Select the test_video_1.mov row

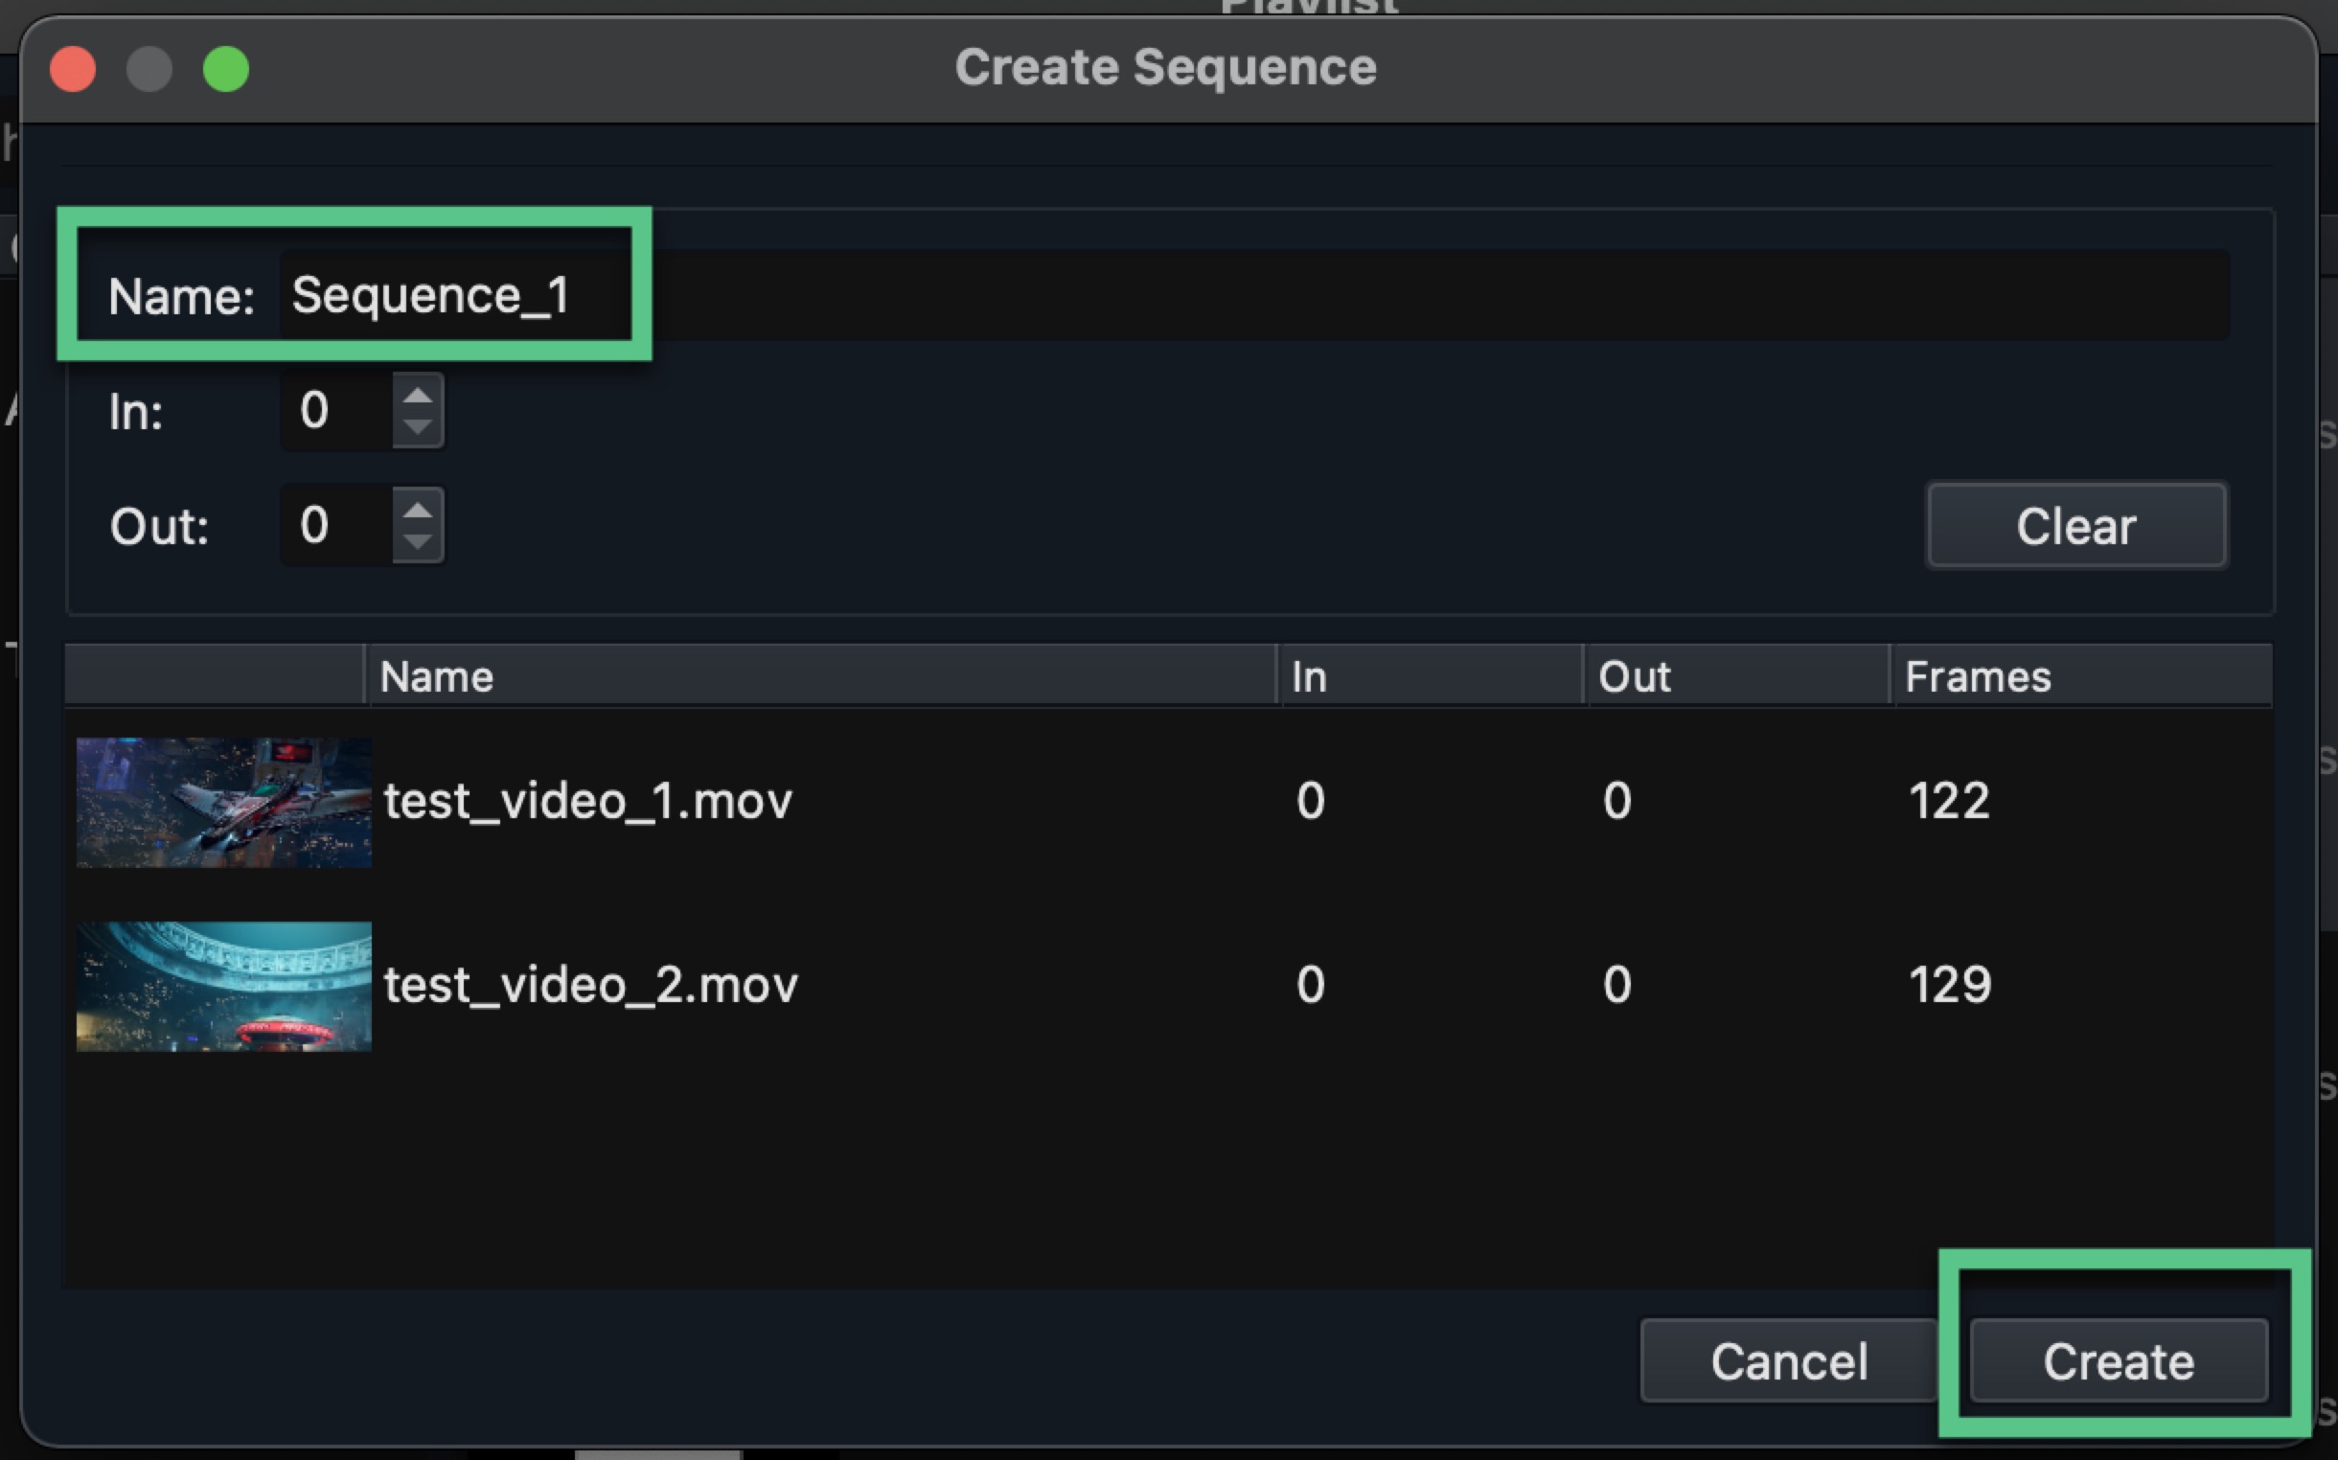[869, 802]
